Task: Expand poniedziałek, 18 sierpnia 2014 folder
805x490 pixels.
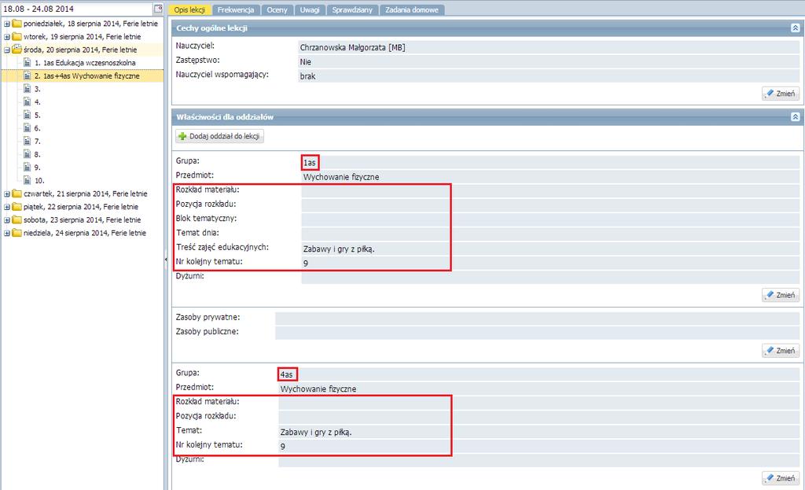Action: point(7,24)
